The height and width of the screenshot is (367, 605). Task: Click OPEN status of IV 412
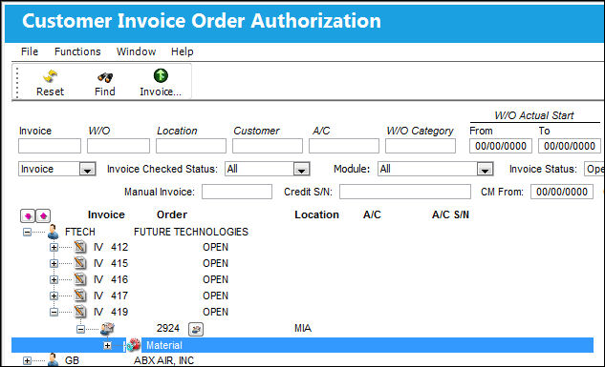(x=216, y=247)
